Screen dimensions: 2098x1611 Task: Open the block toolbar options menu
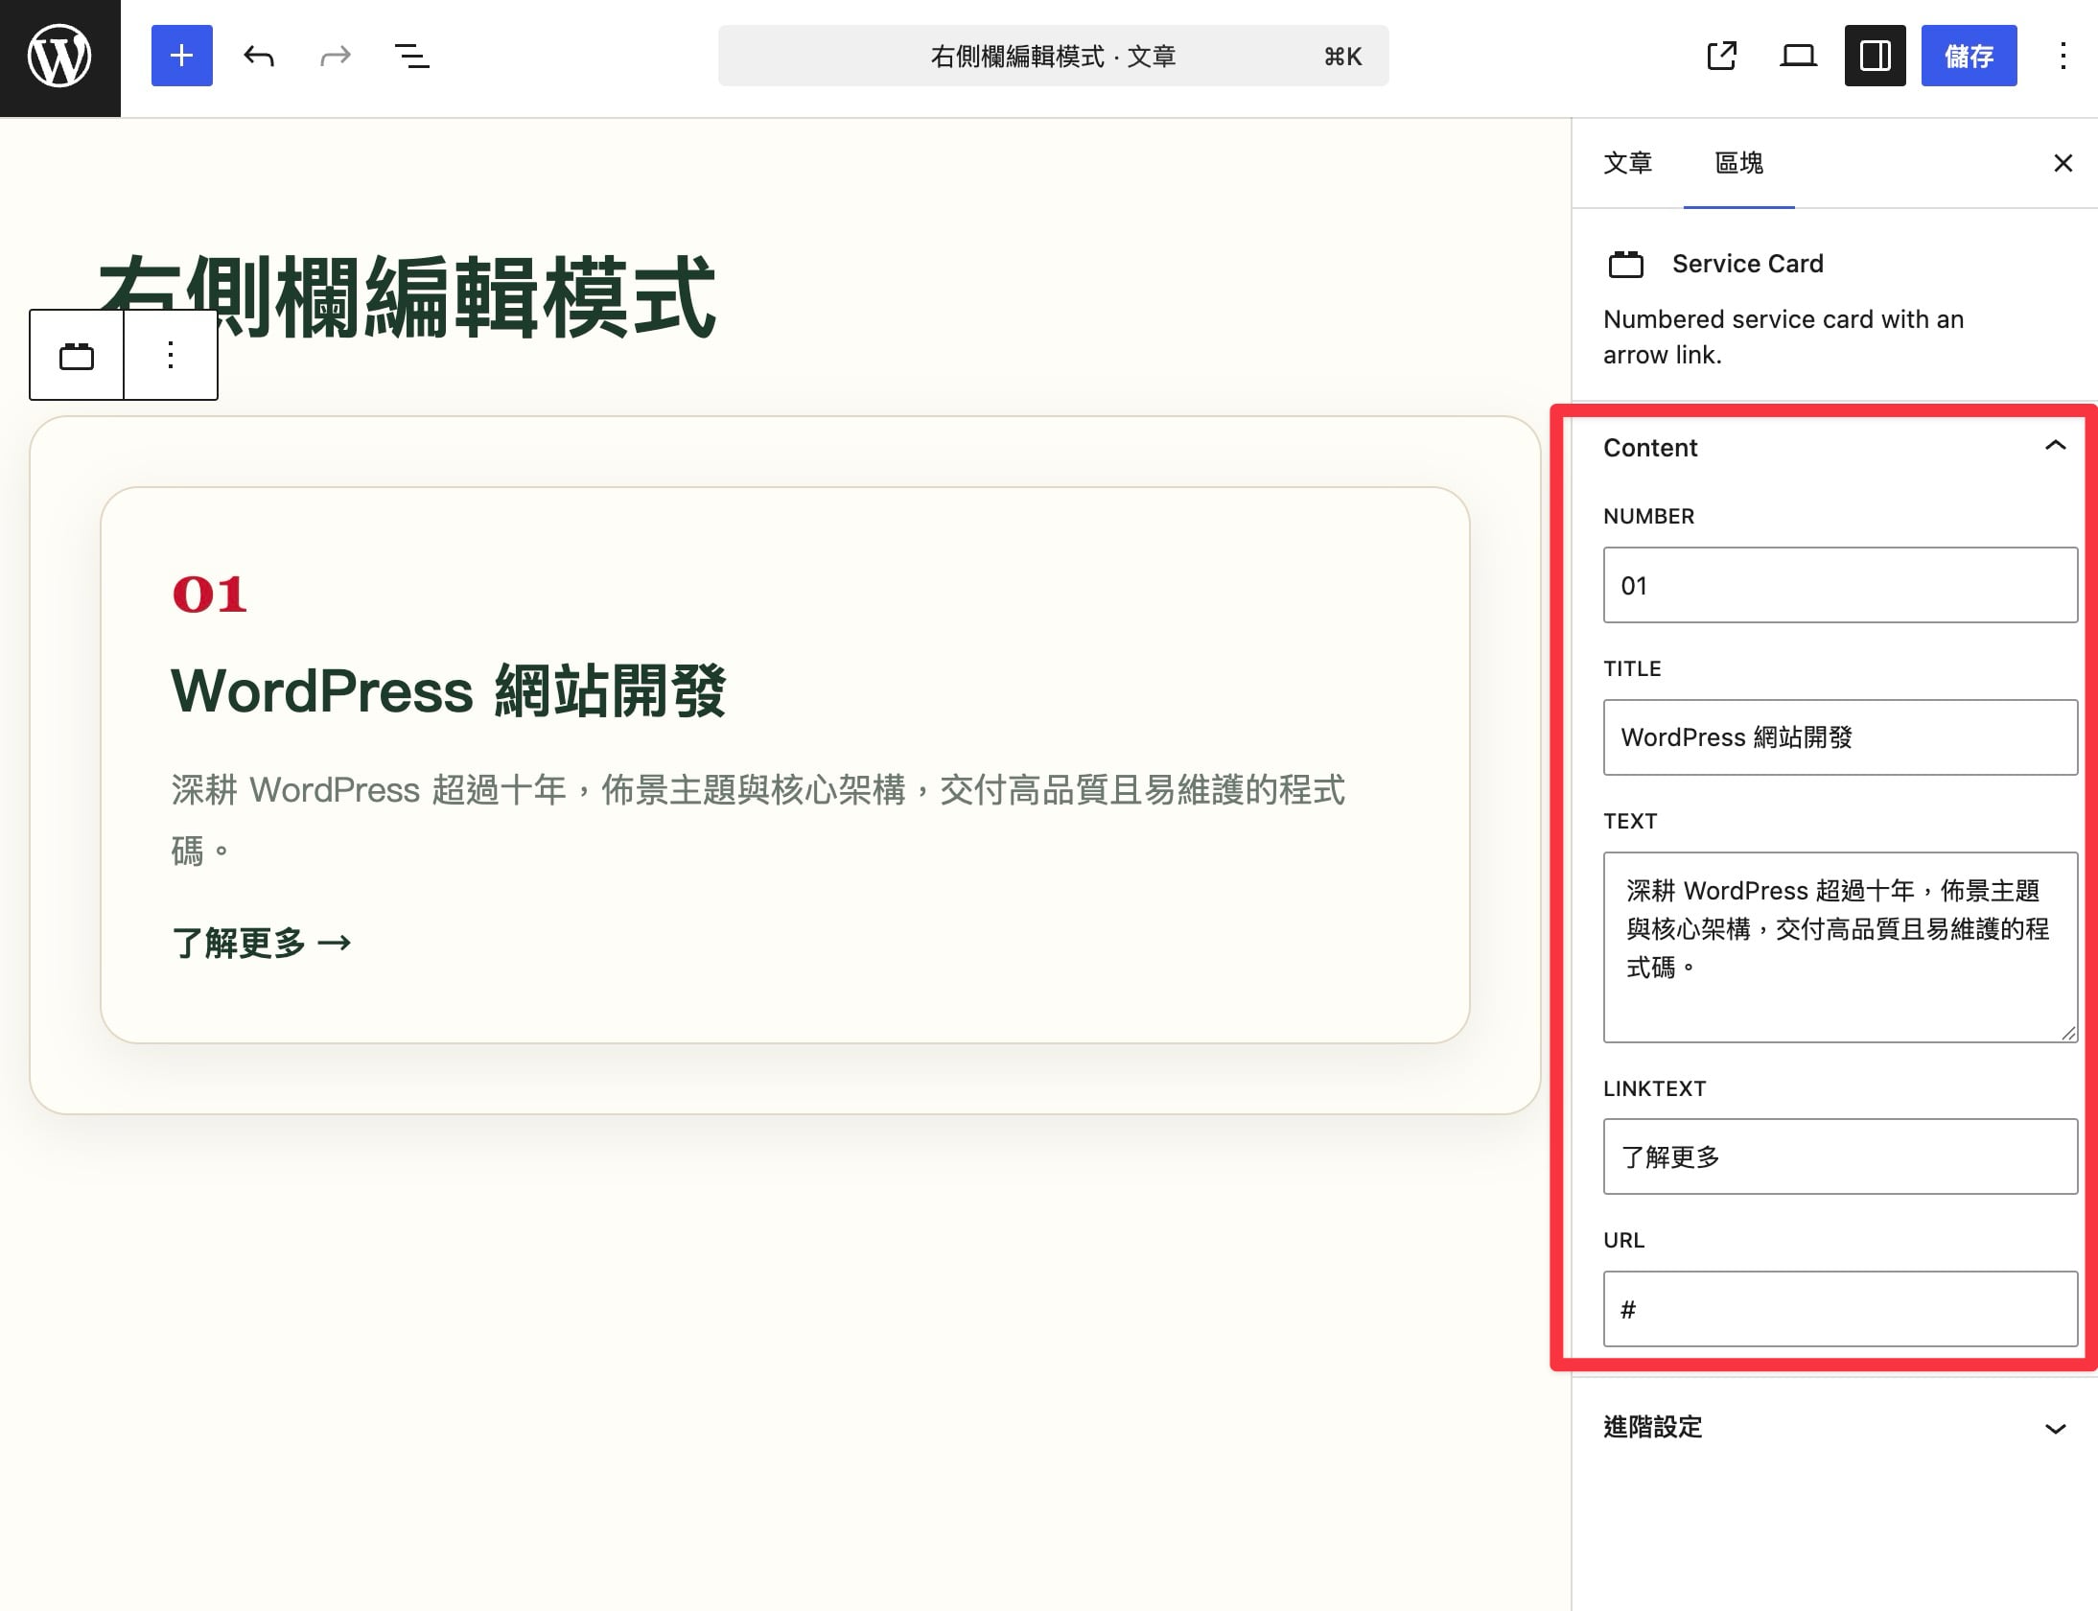[x=171, y=355]
